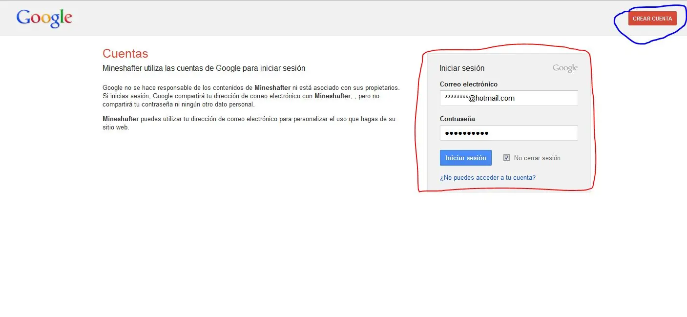Click the "Correo electrónico" field label
The image size is (687, 317).
pyautogui.click(x=469, y=84)
